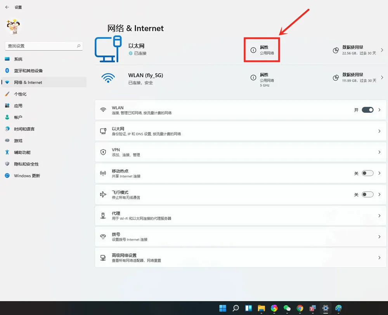Open 以太网 数据使用量 22.56 GB
This screenshot has width=388, height=315.
358,50
